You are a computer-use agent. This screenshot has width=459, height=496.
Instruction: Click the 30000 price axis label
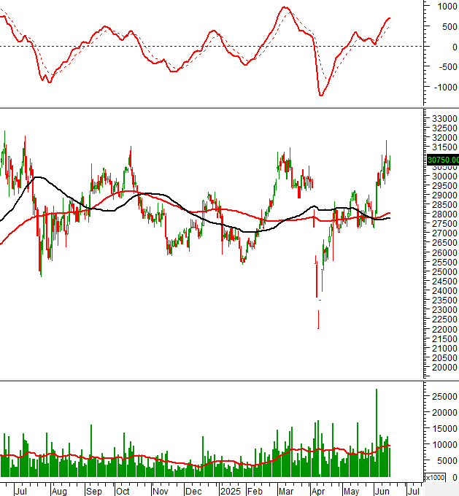(x=444, y=176)
